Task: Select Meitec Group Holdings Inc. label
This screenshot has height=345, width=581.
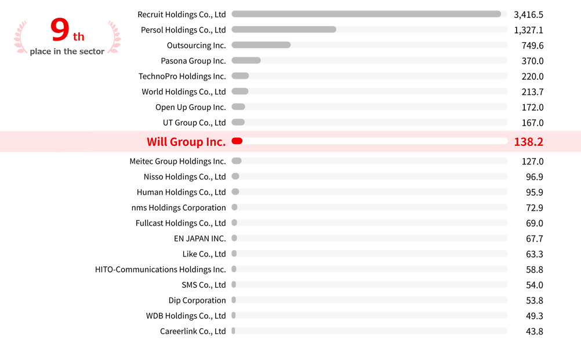Action: 178,162
